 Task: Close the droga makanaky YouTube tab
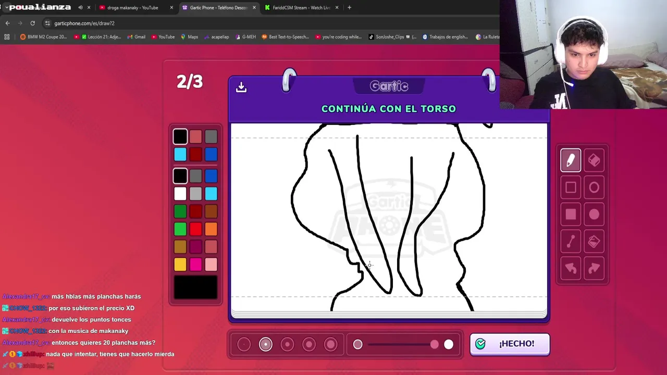(171, 7)
